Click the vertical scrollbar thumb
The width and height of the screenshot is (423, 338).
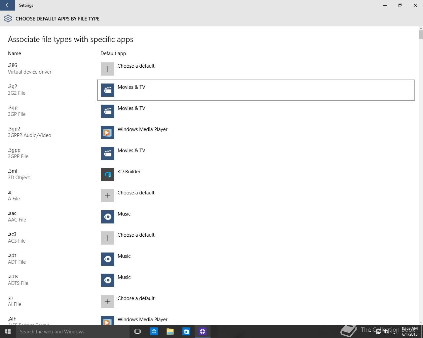click(x=421, y=35)
